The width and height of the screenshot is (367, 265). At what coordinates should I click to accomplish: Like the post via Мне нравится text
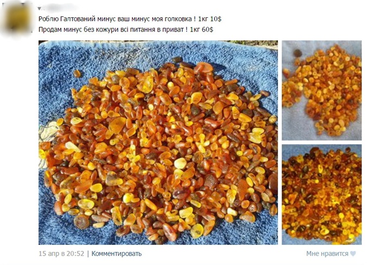click(327, 254)
